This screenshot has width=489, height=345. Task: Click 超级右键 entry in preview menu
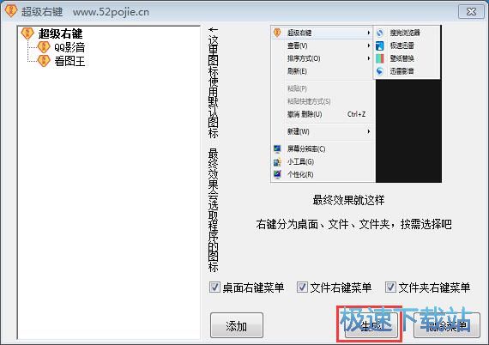323,33
